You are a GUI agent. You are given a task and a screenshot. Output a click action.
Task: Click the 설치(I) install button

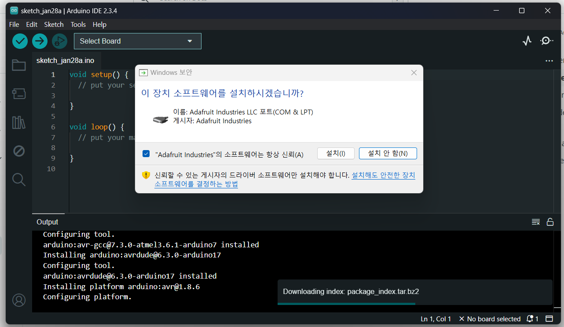coord(335,154)
